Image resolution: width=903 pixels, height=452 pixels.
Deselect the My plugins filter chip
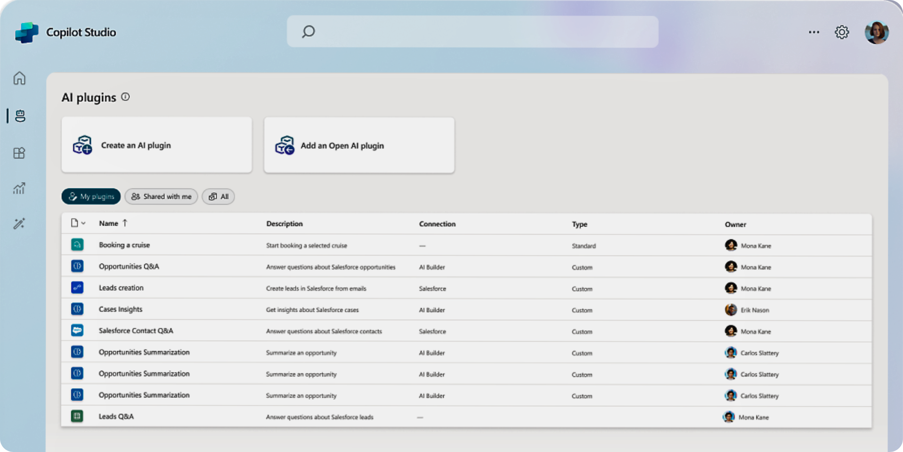pyautogui.click(x=90, y=196)
